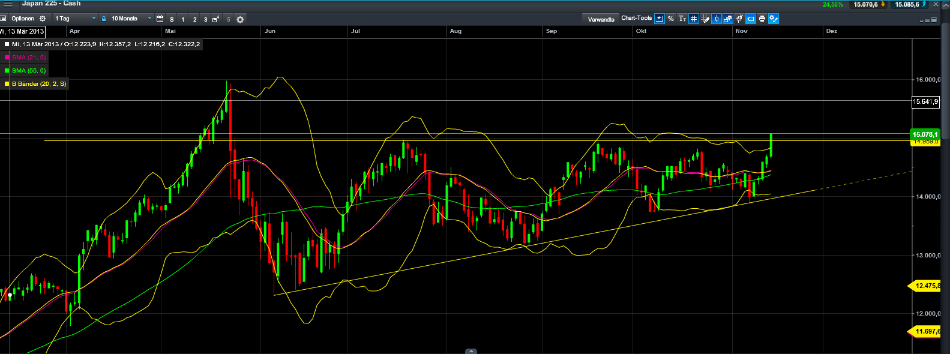Toggle the overlapping windows compare icon

(728, 19)
